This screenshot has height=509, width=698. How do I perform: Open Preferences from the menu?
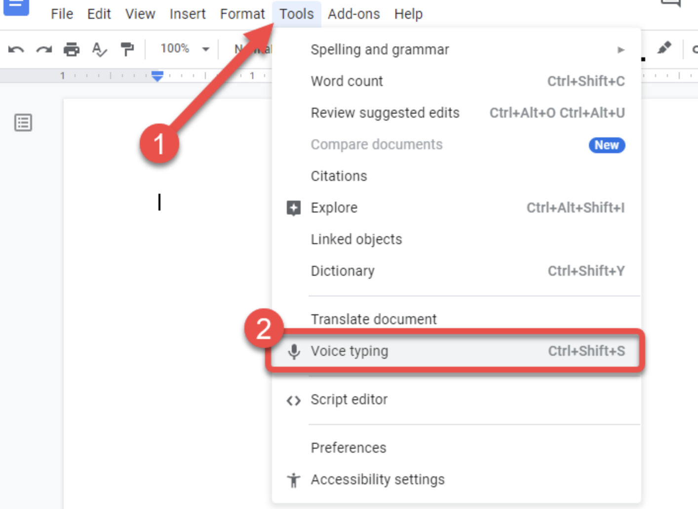click(x=457, y=448)
